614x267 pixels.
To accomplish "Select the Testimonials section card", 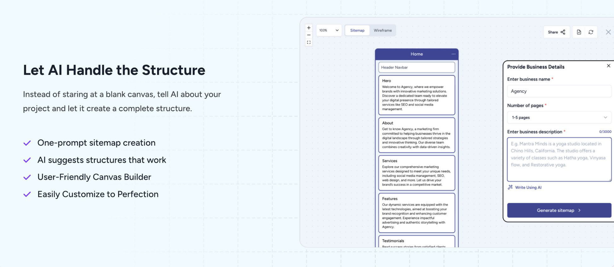I will 417,242.
